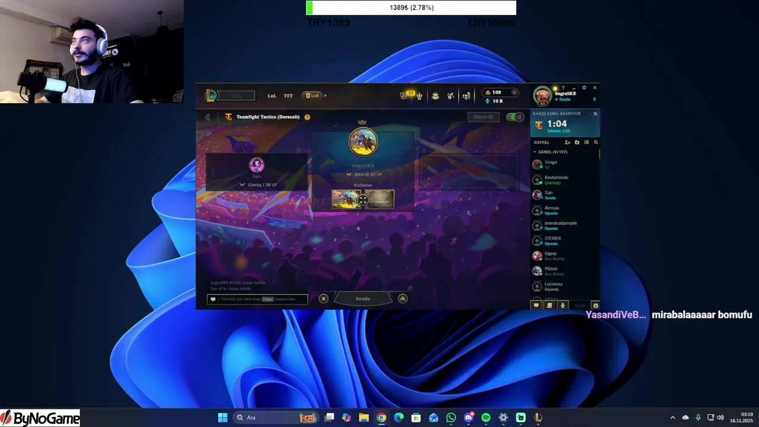Open client settings gear icon
Viewport: 759px width, 427px height.
[x=584, y=88]
